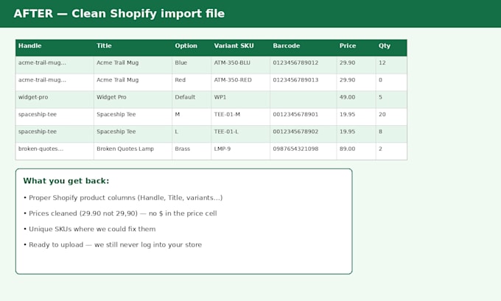Image resolution: width=501 pixels, height=301 pixels.
Task: Click the Qty 0 cell in Red row
Action: [391, 82]
